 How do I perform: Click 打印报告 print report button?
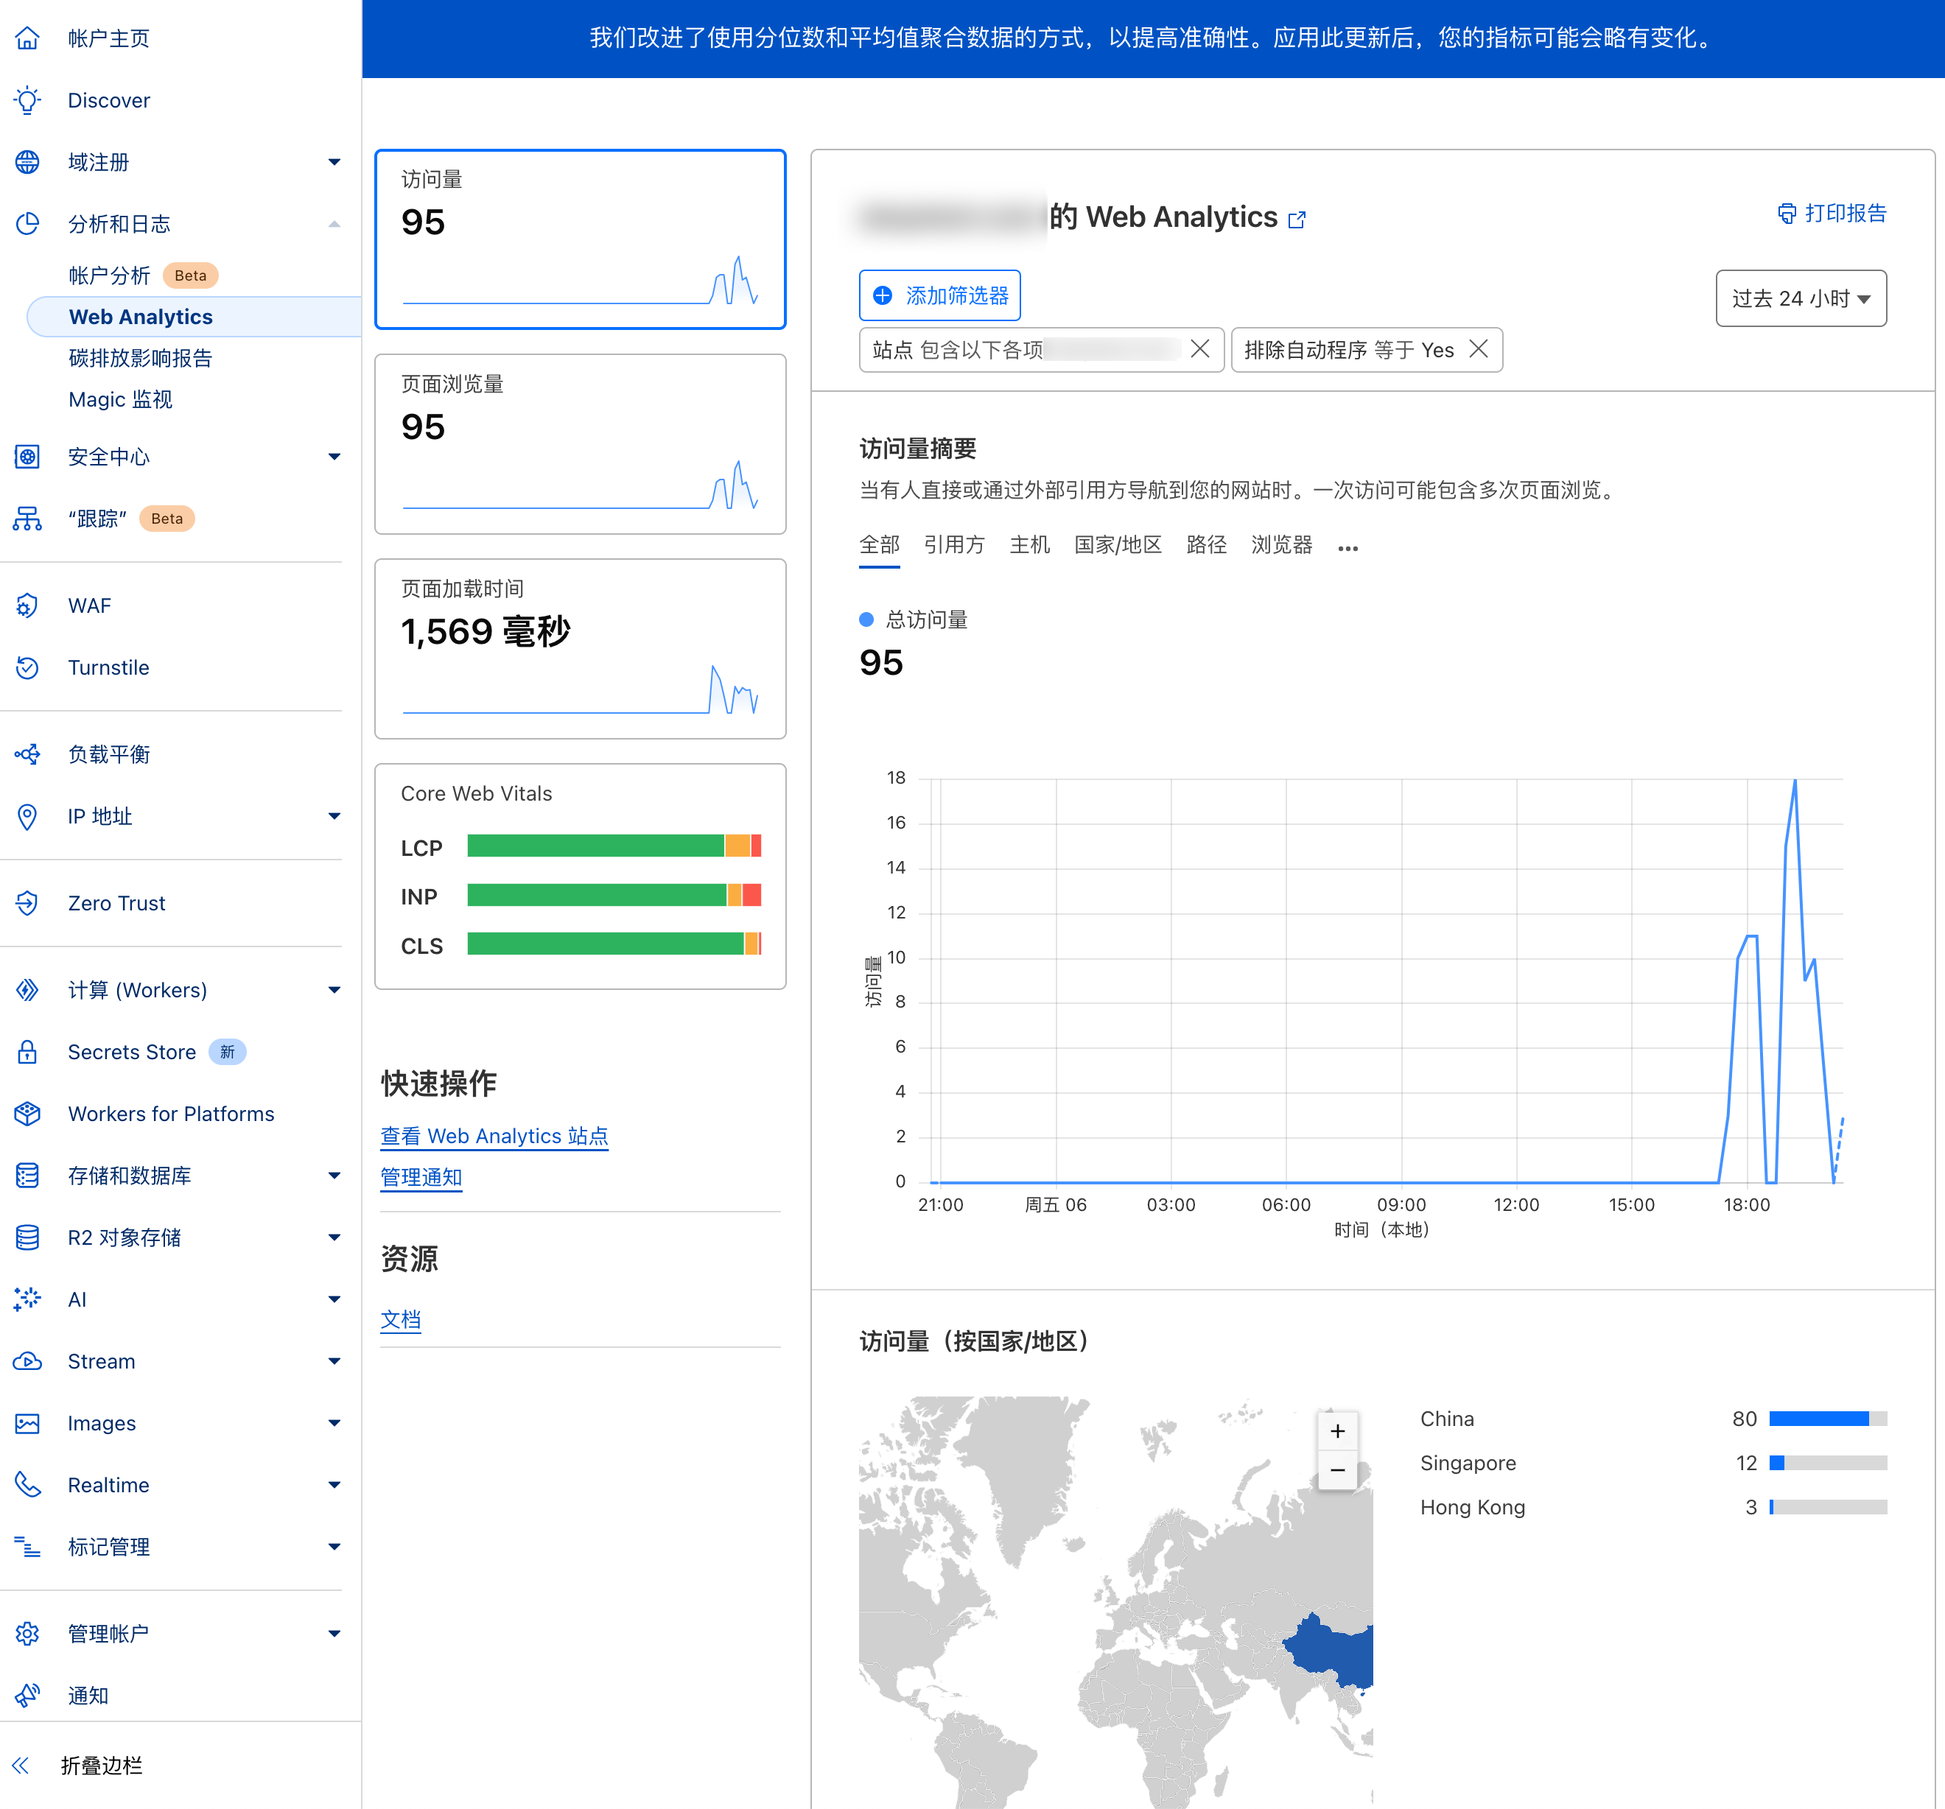tap(1832, 214)
